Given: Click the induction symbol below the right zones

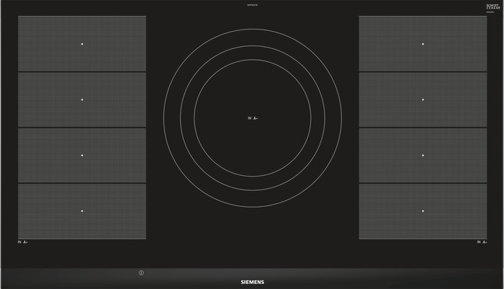Looking at the screenshot, I should point(482,241).
